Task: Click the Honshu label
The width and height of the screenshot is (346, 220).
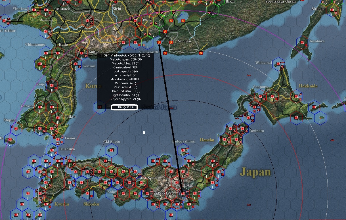Action: tap(207, 140)
